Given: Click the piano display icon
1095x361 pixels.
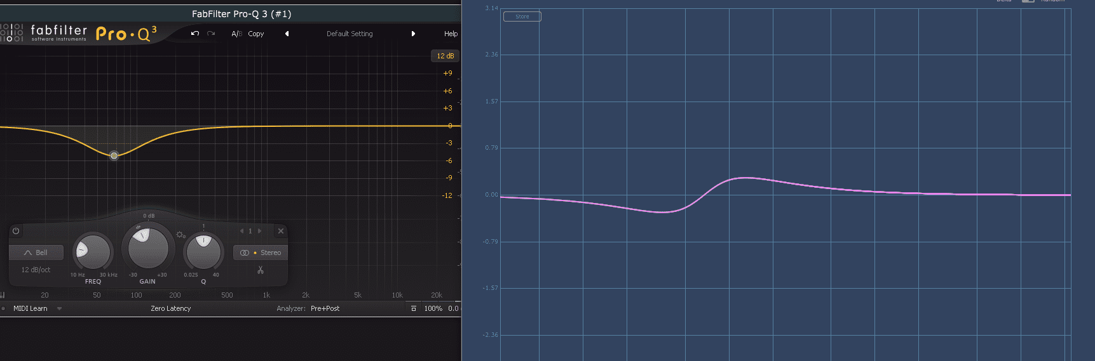Looking at the screenshot, I should coord(3,295).
